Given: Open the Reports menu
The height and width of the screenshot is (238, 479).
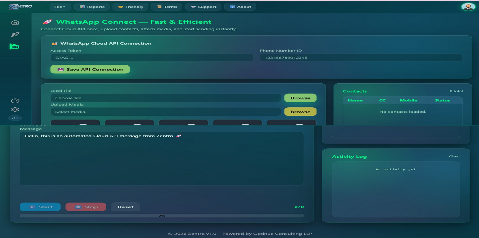Looking at the screenshot, I should [92, 7].
